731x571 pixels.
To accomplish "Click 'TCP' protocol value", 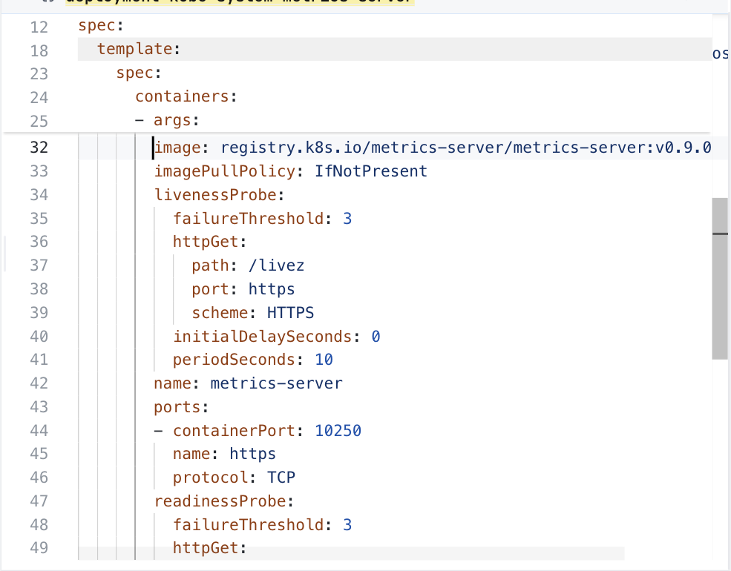I will pos(281,478).
